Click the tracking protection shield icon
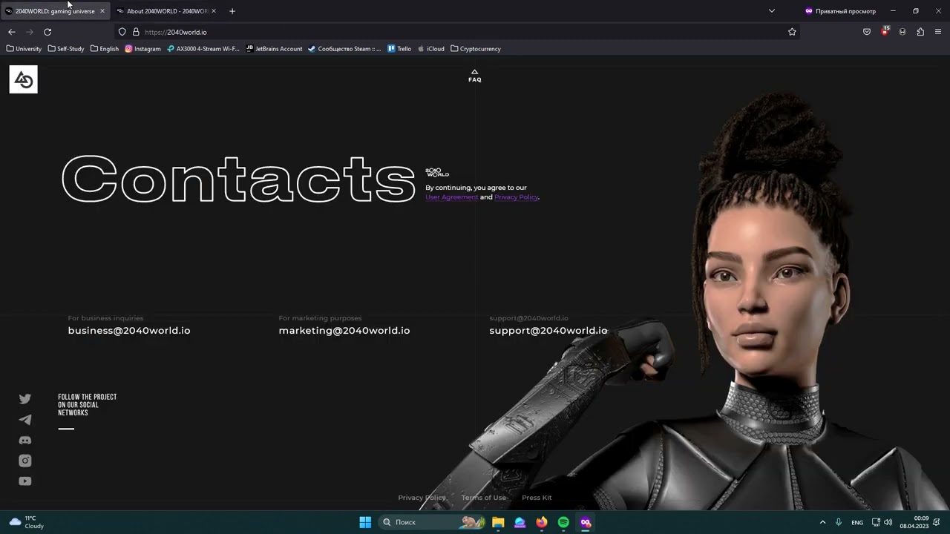Viewport: 950px width, 534px height. pos(122,32)
